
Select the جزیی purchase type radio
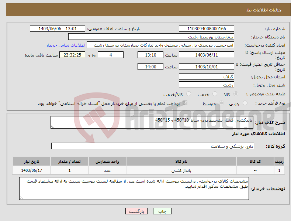(245, 103)
